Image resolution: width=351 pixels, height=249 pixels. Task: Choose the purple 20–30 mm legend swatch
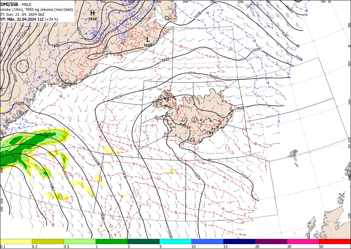[x=271, y=241]
